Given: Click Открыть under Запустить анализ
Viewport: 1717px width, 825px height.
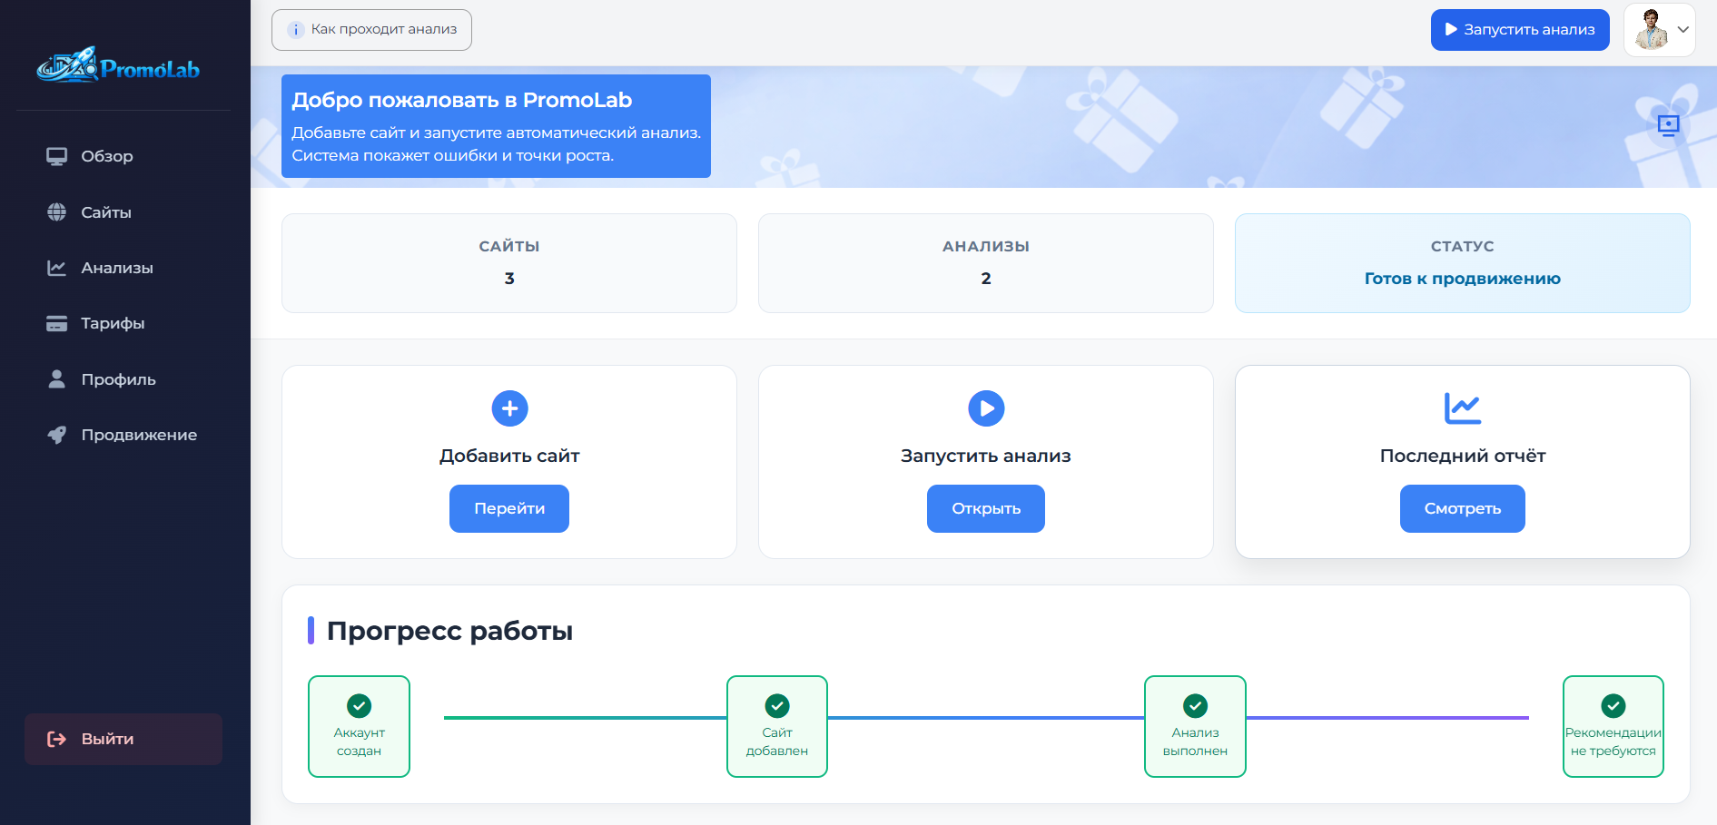Looking at the screenshot, I should pyautogui.click(x=986, y=508).
